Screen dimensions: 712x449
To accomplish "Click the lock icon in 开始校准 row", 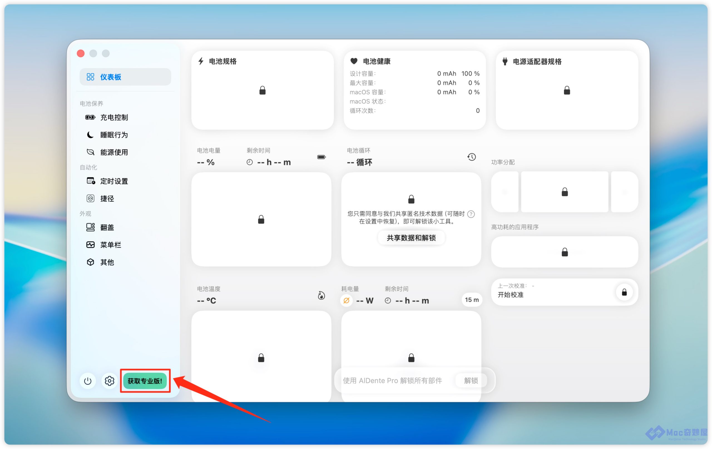I will (624, 292).
